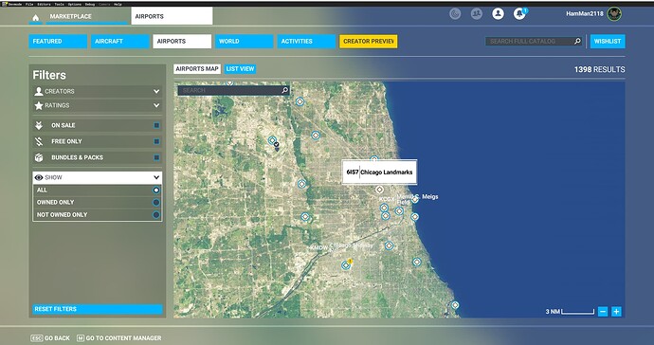This screenshot has height=345, width=654.
Task: Open the File menu
Action: [29, 4]
